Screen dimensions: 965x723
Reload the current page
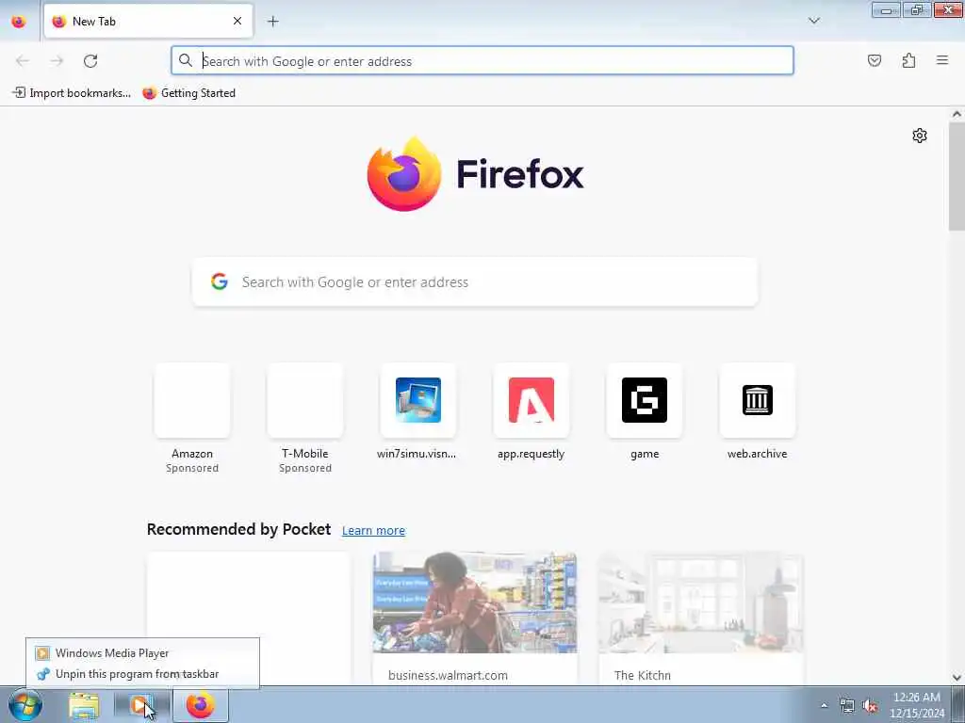point(90,61)
